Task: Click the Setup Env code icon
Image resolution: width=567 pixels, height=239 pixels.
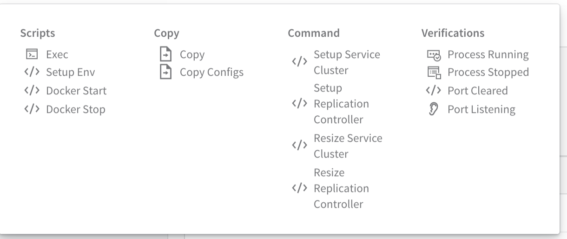Action: 32,72
